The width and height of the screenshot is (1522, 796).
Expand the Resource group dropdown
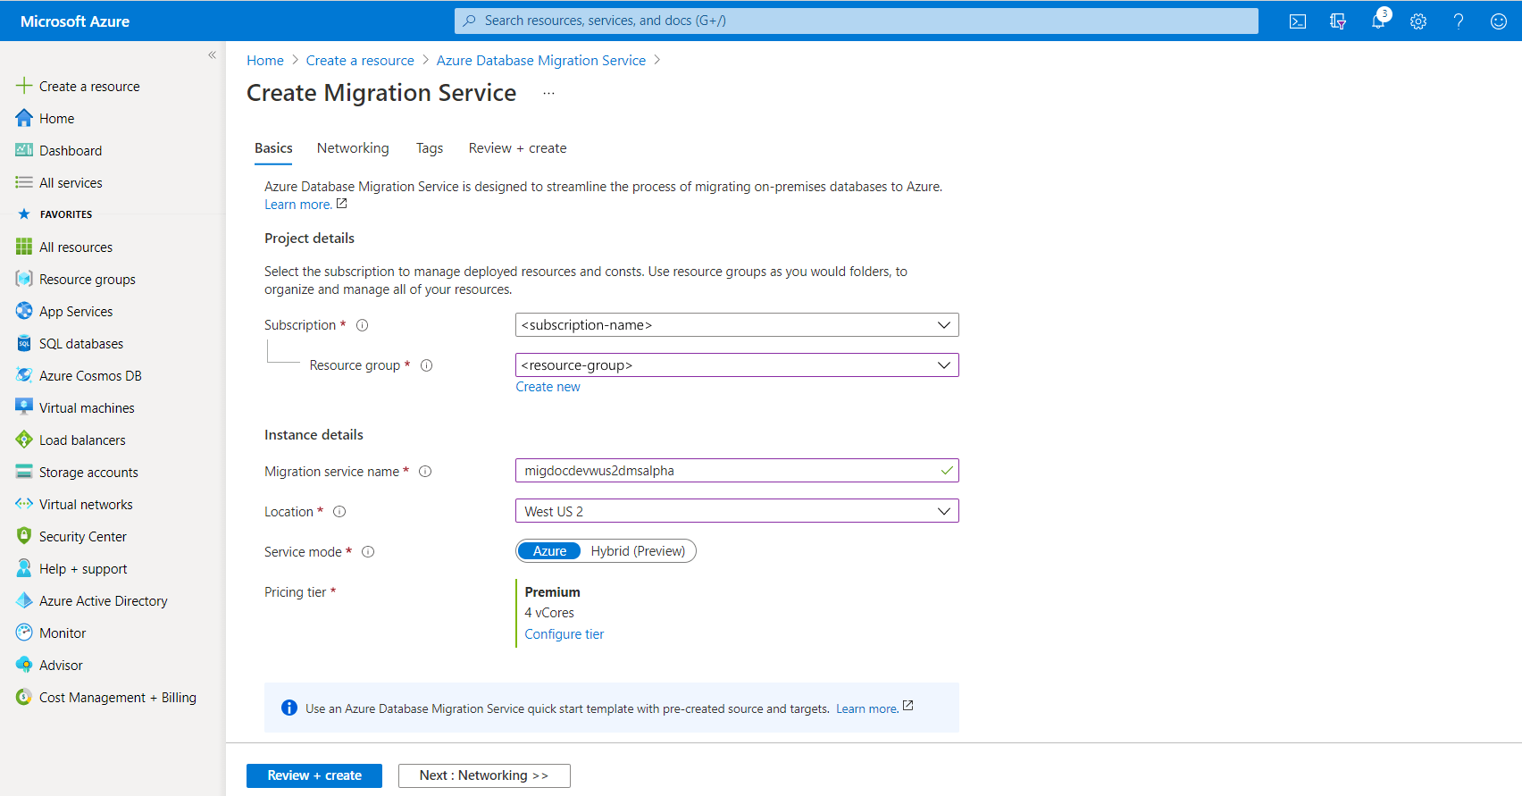click(x=737, y=365)
